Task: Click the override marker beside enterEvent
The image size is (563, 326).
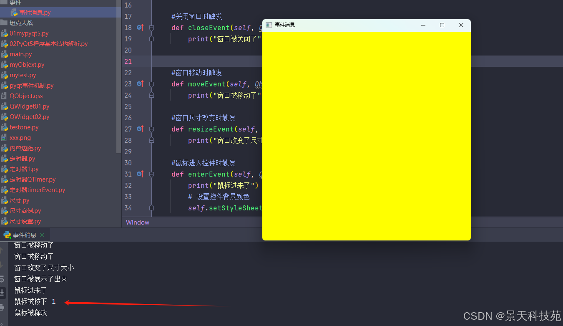Action: pyautogui.click(x=140, y=174)
